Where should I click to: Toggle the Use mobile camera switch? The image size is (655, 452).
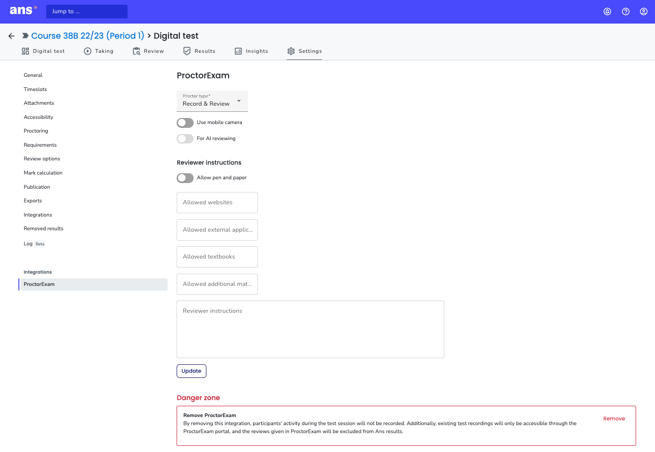(185, 123)
